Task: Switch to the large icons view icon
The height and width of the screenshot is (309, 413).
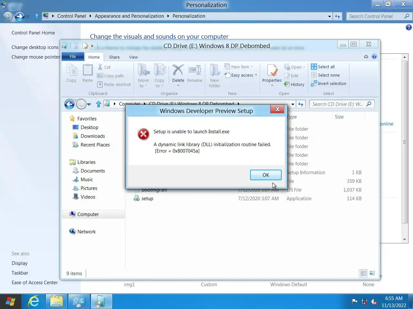Action: pyautogui.click(x=372, y=273)
